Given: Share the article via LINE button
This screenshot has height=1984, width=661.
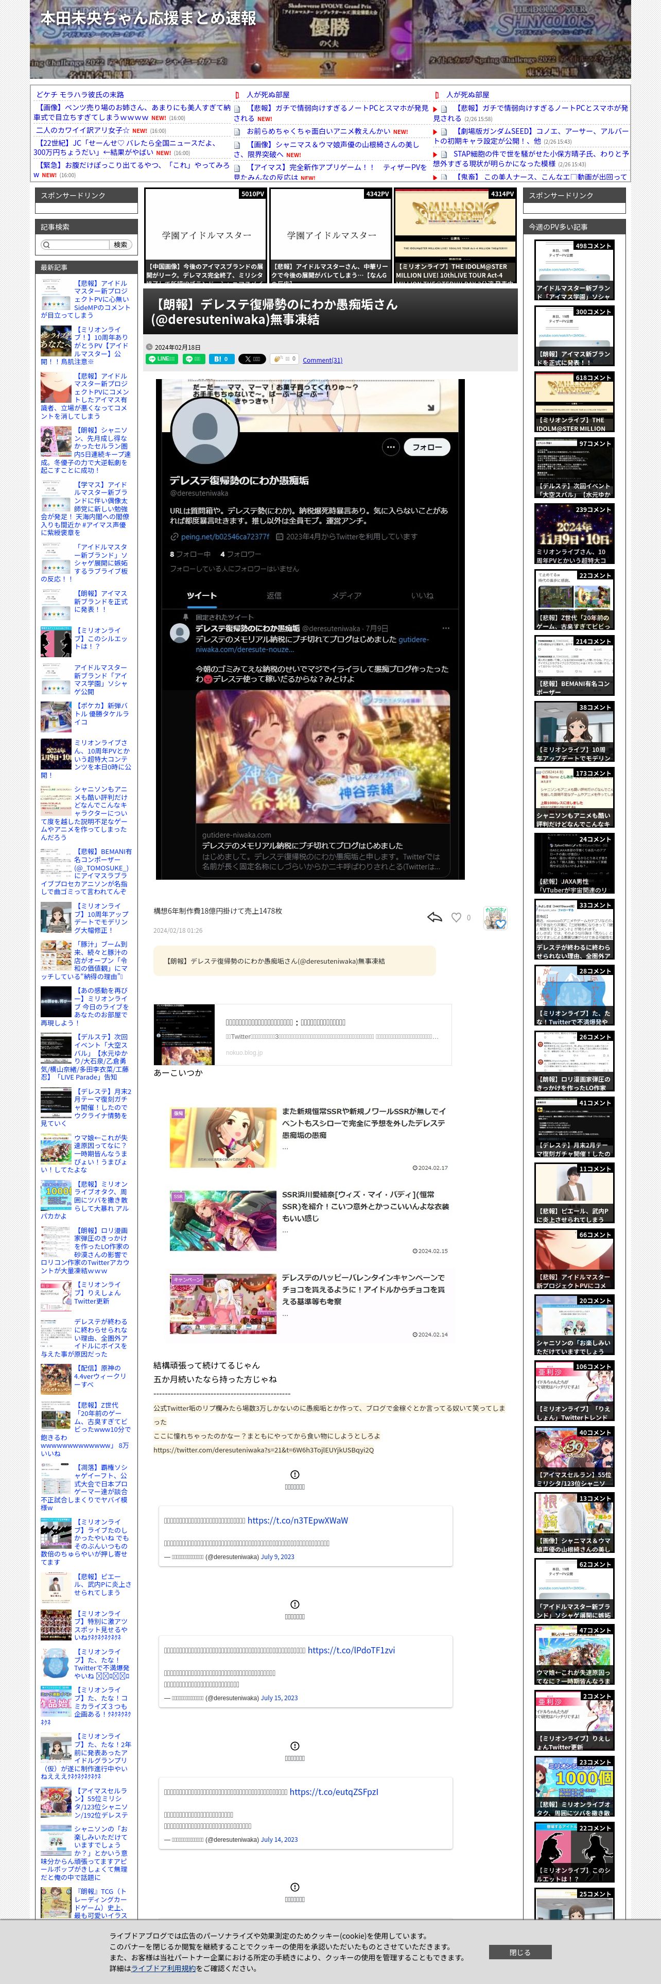Looking at the screenshot, I should 162,359.
